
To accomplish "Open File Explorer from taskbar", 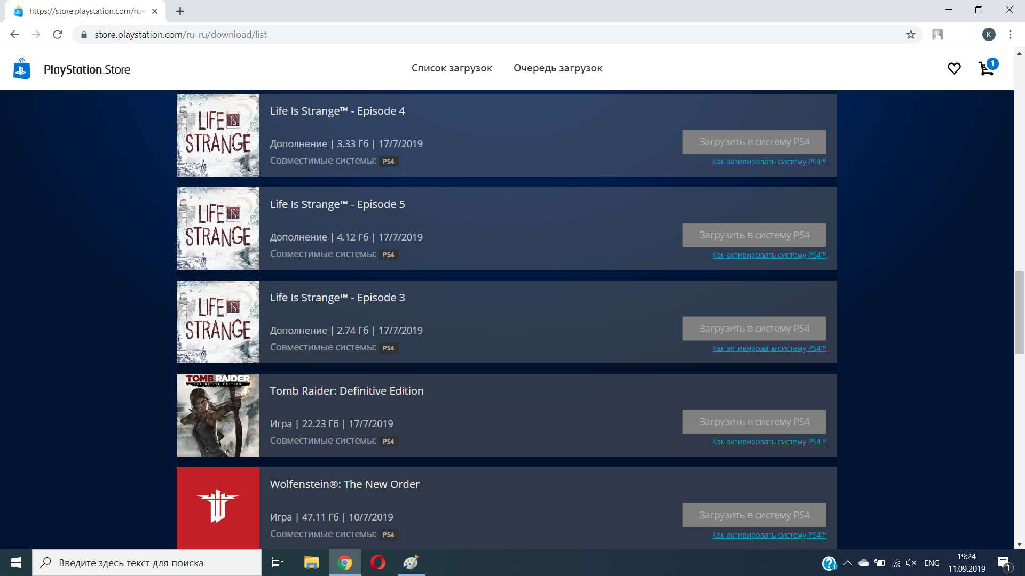I will (311, 563).
